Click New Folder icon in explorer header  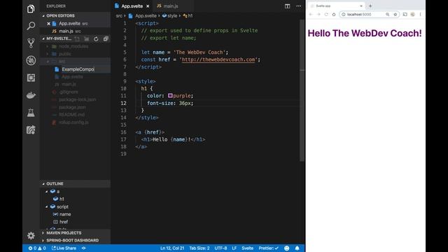(87, 39)
